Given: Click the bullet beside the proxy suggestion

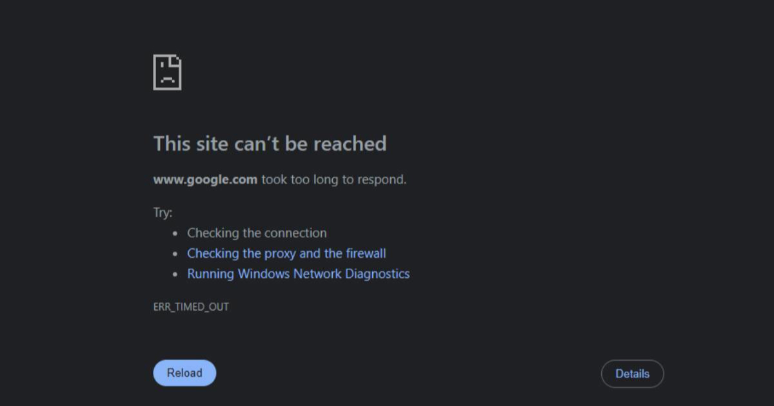Looking at the screenshot, I should tap(175, 253).
